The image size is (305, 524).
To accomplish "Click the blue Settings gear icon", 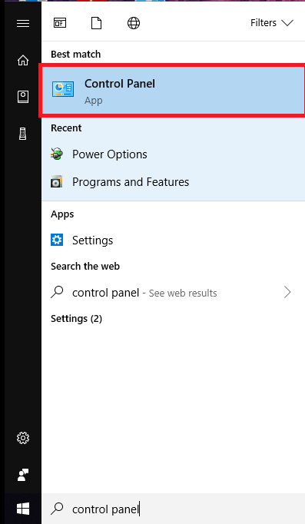I will (x=57, y=240).
